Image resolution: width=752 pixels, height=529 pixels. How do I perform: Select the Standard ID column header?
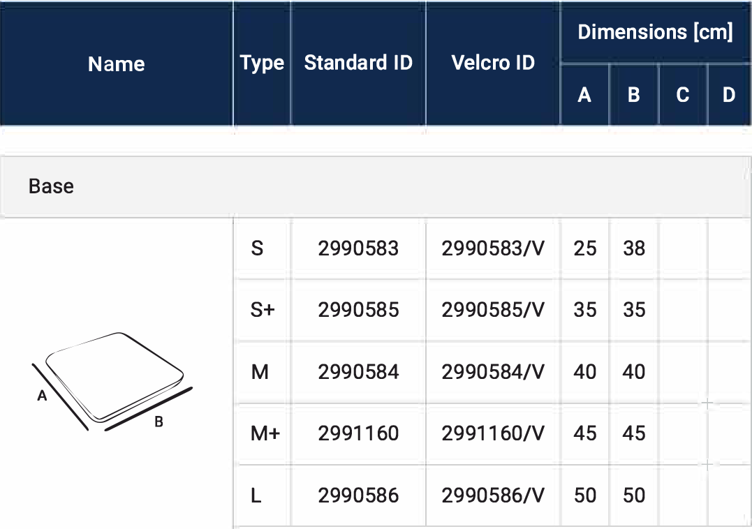coord(358,63)
